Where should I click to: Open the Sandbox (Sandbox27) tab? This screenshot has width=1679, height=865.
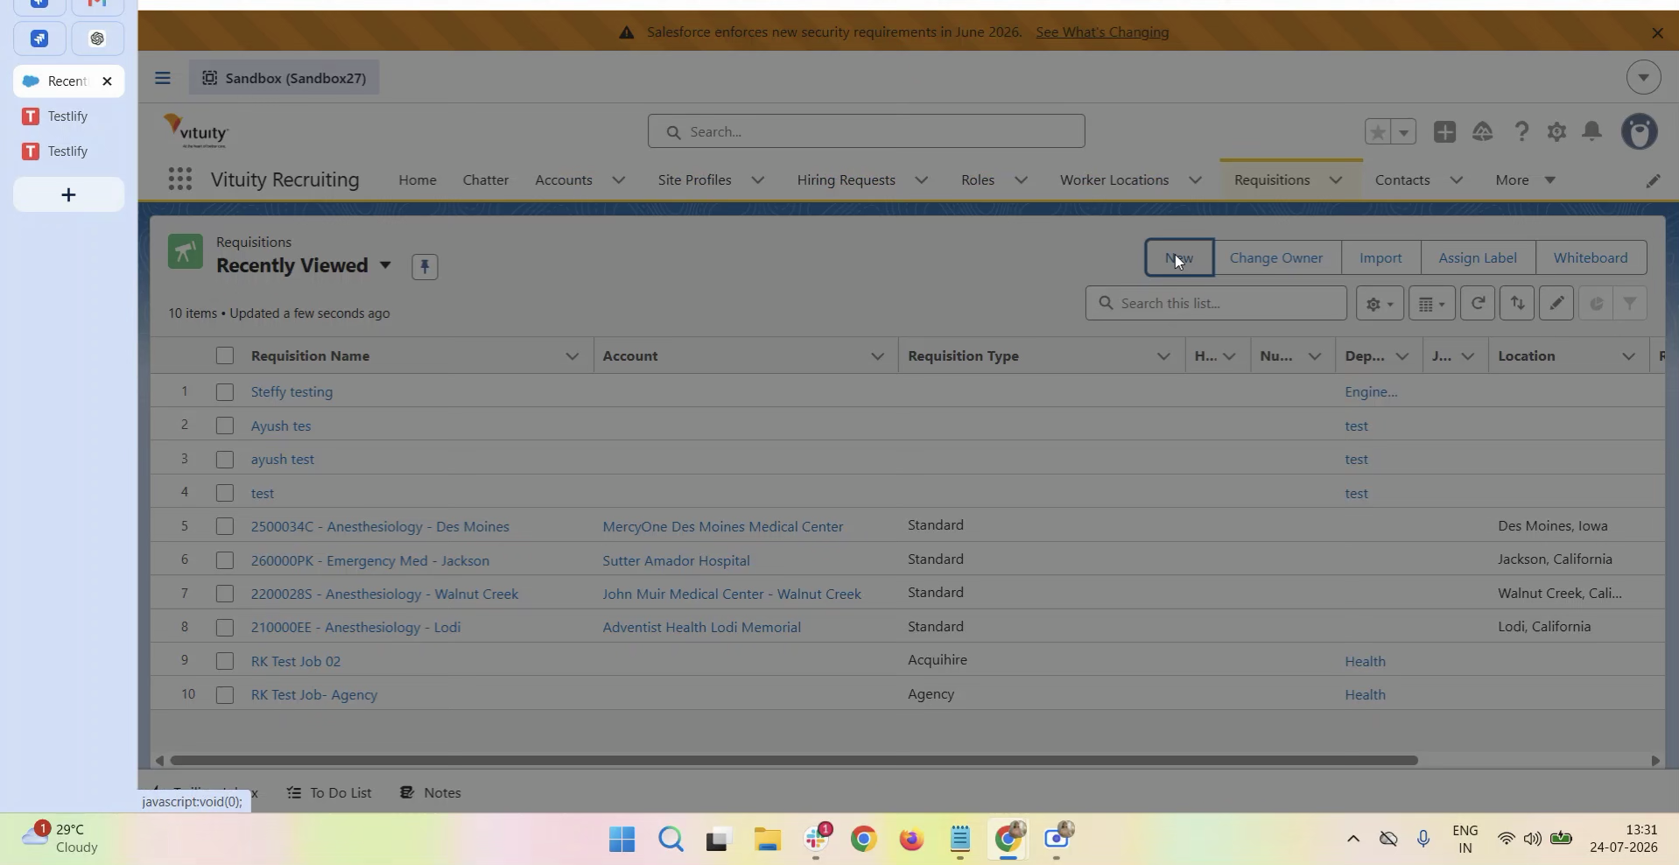[285, 78]
